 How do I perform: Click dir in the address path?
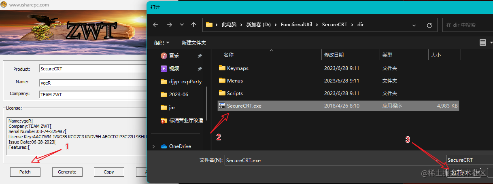click(361, 25)
